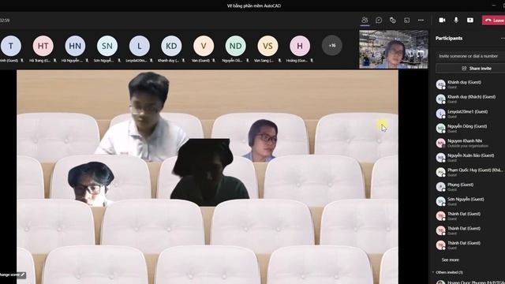The image size is (505, 284).
Task: Open the Share content tray icon
Action: click(x=470, y=20)
